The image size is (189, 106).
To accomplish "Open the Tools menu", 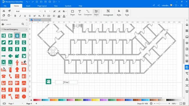I will pos(127,13).
